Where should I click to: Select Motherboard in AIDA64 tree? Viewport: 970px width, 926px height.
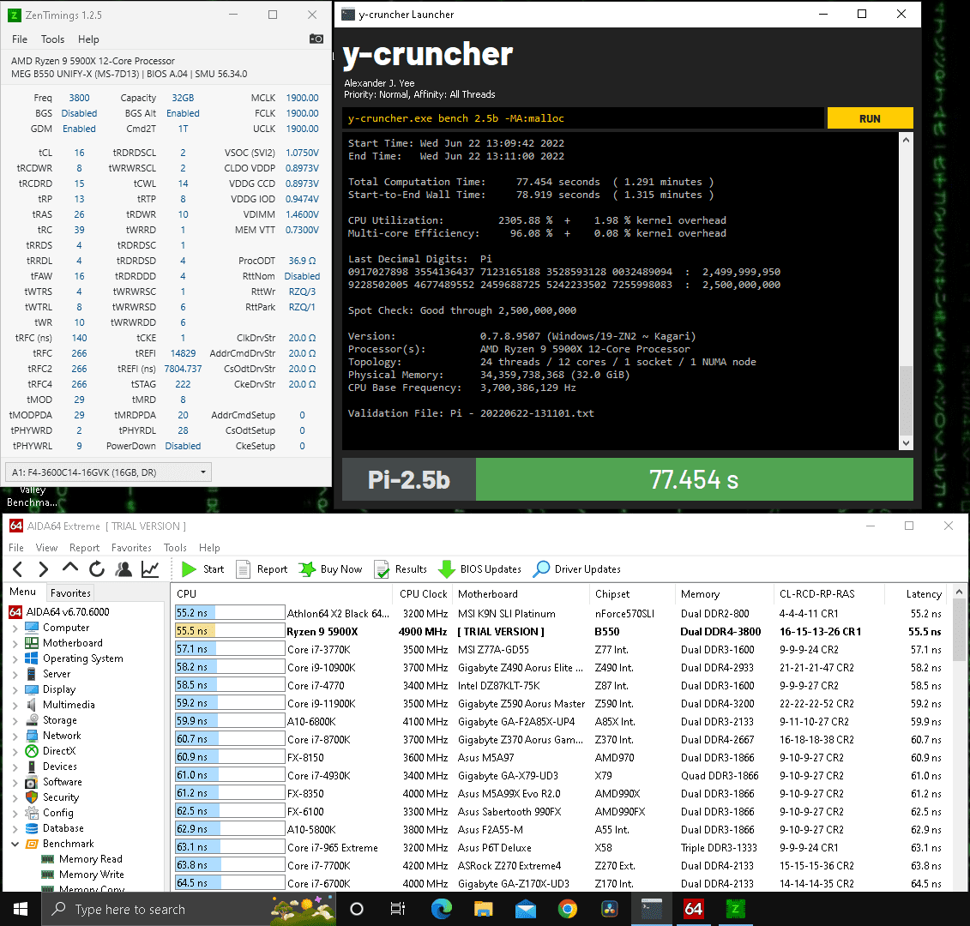[63, 643]
